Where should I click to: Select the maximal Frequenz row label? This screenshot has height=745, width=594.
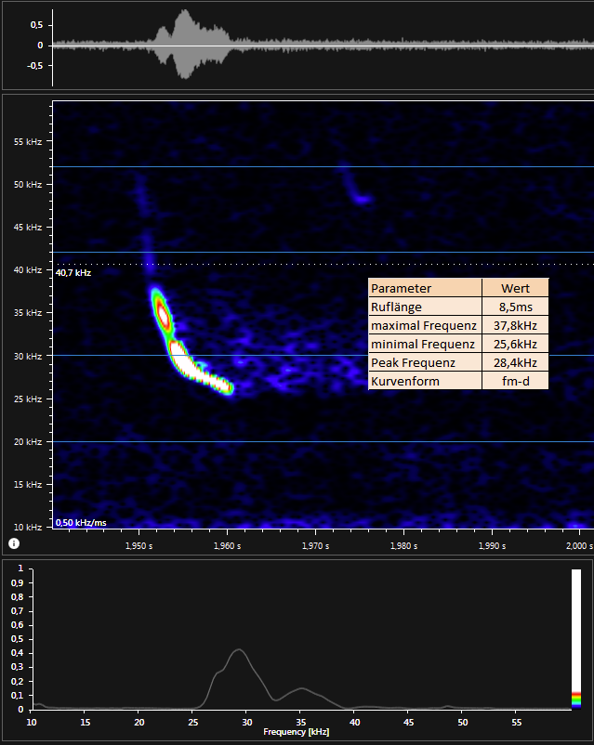(425, 325)
